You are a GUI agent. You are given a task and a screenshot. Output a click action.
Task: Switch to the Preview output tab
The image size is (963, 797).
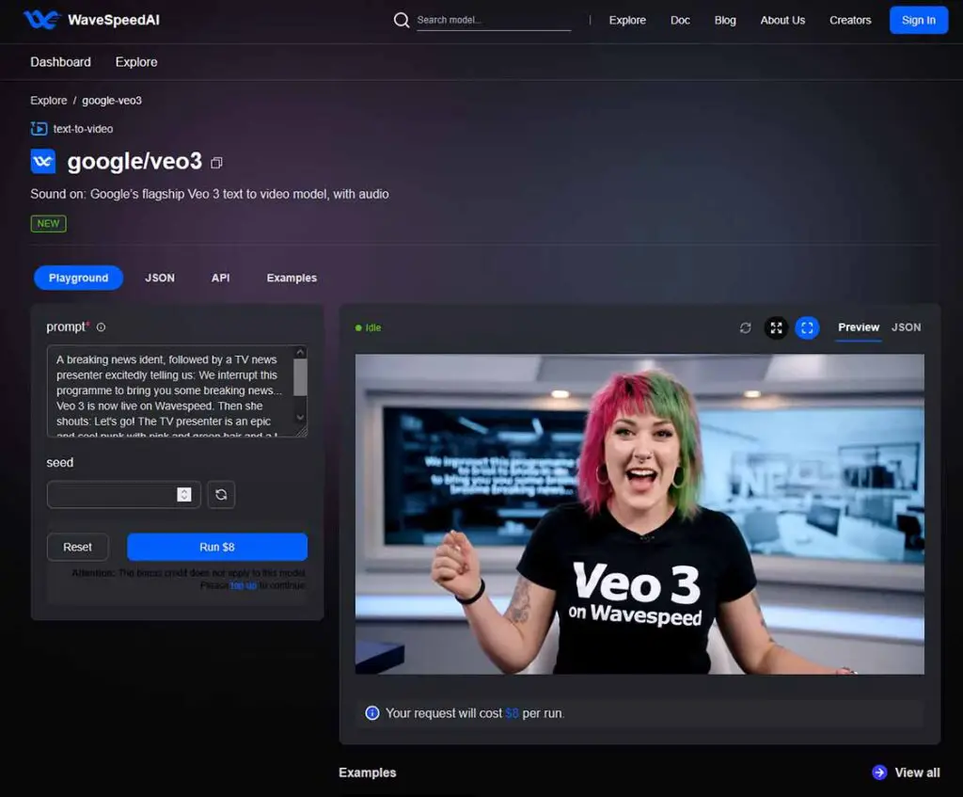tap(858, 327)
